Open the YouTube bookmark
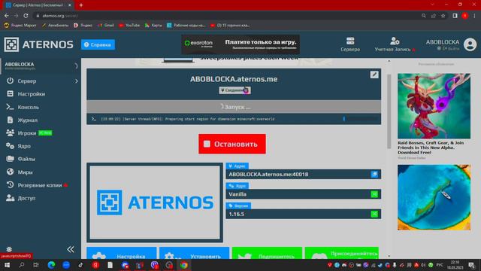The height and width of the screenshot is (271, 481). point(129,25)
